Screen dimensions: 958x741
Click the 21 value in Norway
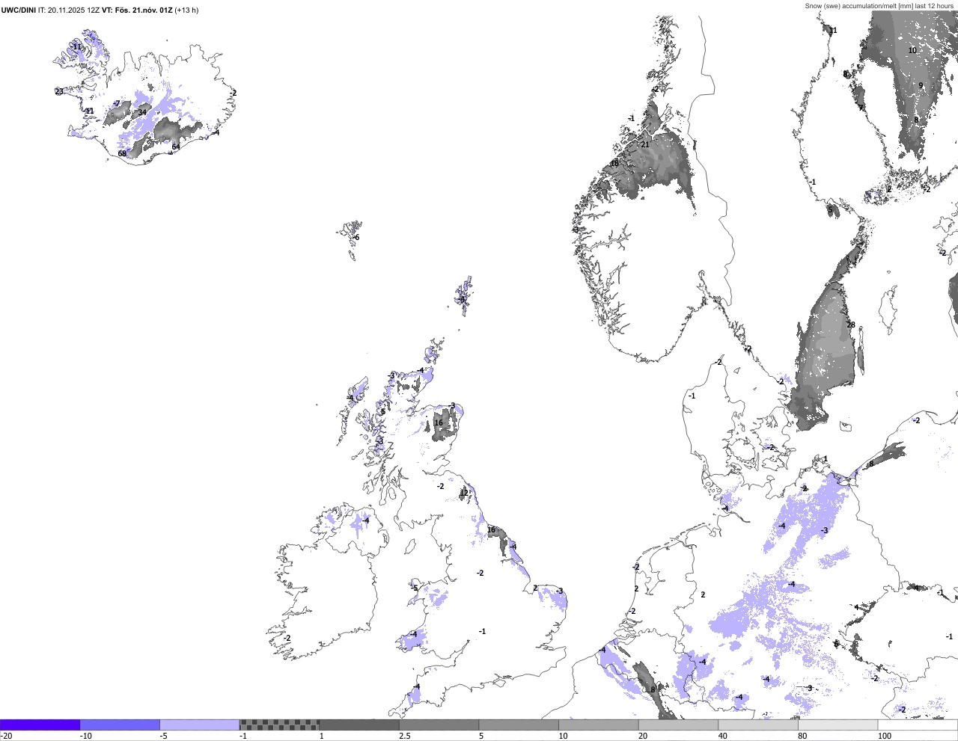coord(645,145)
